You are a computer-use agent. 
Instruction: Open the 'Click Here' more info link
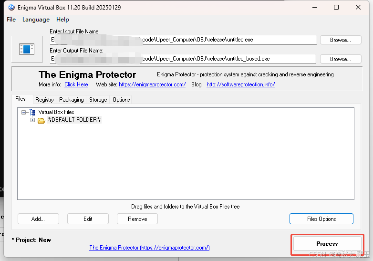[x=76, y=84]
